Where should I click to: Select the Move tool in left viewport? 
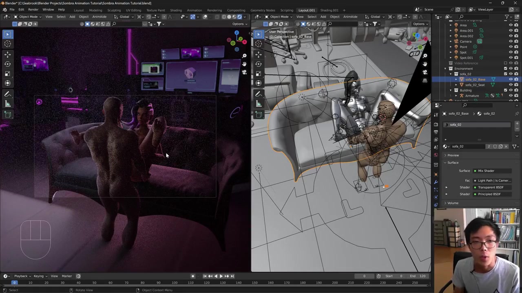pos(7,54)
